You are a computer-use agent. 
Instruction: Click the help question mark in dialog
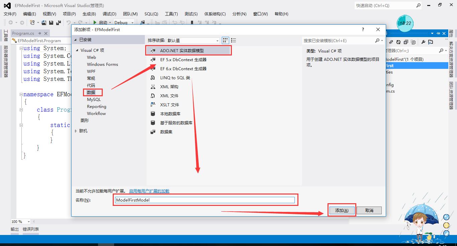(x=363, y=29)
